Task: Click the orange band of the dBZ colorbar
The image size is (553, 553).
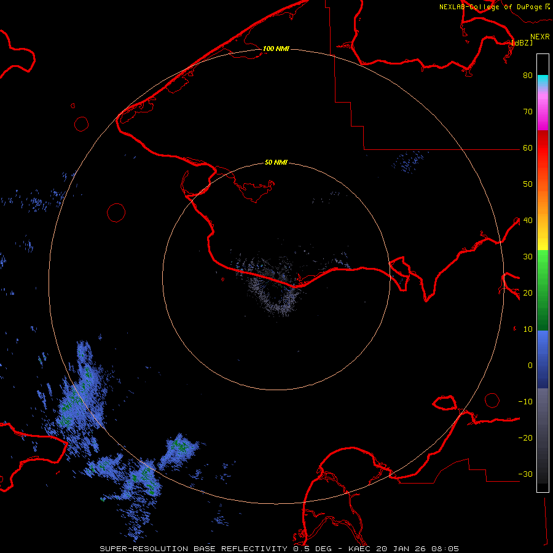Action: (x=543, y=203)
